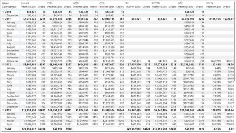The image size is (236, 133).
Task: Click the -24.76% YOY % cell
Action: click(216, 85)
